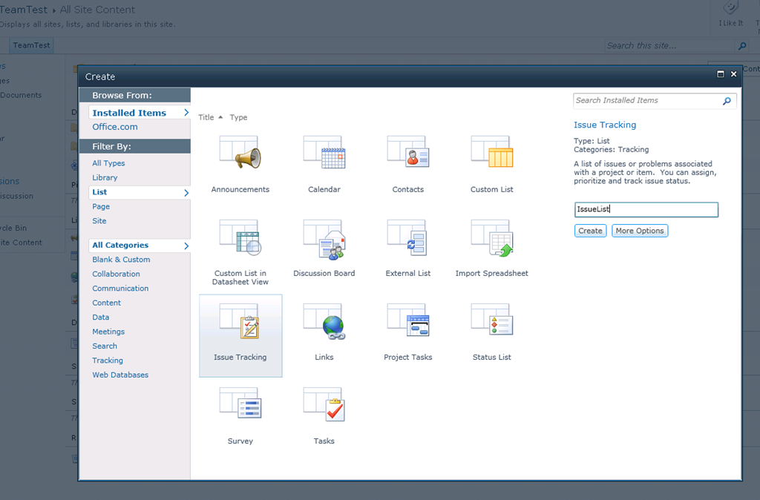
Task: Choose the Survey template icon
Action: point(240,403)
